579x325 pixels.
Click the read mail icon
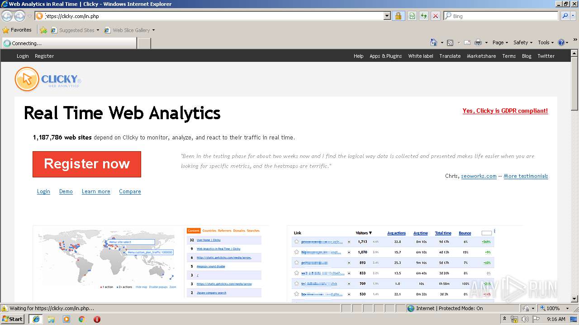tap(467, 42)
